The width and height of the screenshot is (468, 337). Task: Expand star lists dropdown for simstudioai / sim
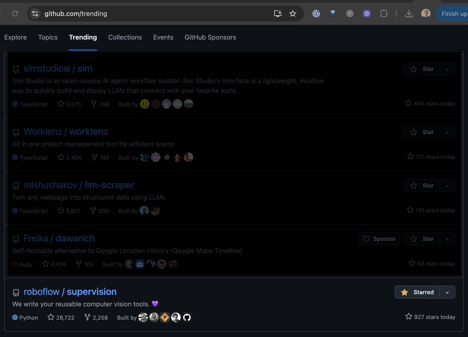(x=447, y=69)
